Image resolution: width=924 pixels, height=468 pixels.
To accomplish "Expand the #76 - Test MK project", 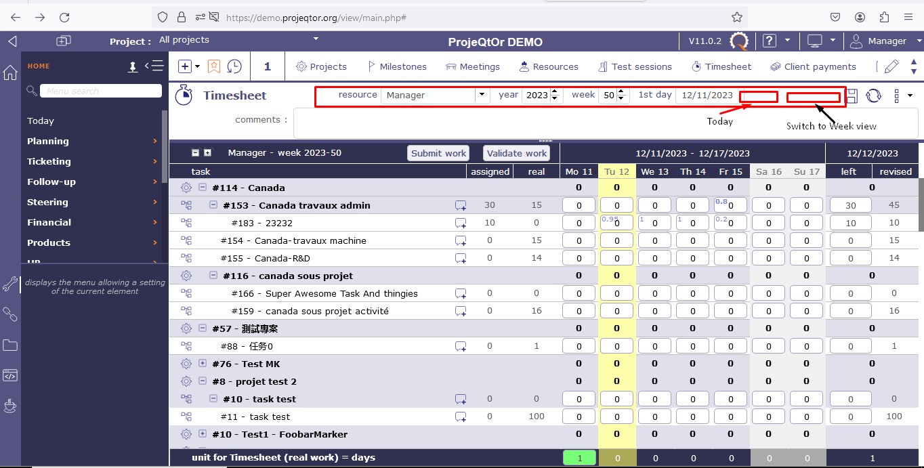I will click(x=203, y=364).
